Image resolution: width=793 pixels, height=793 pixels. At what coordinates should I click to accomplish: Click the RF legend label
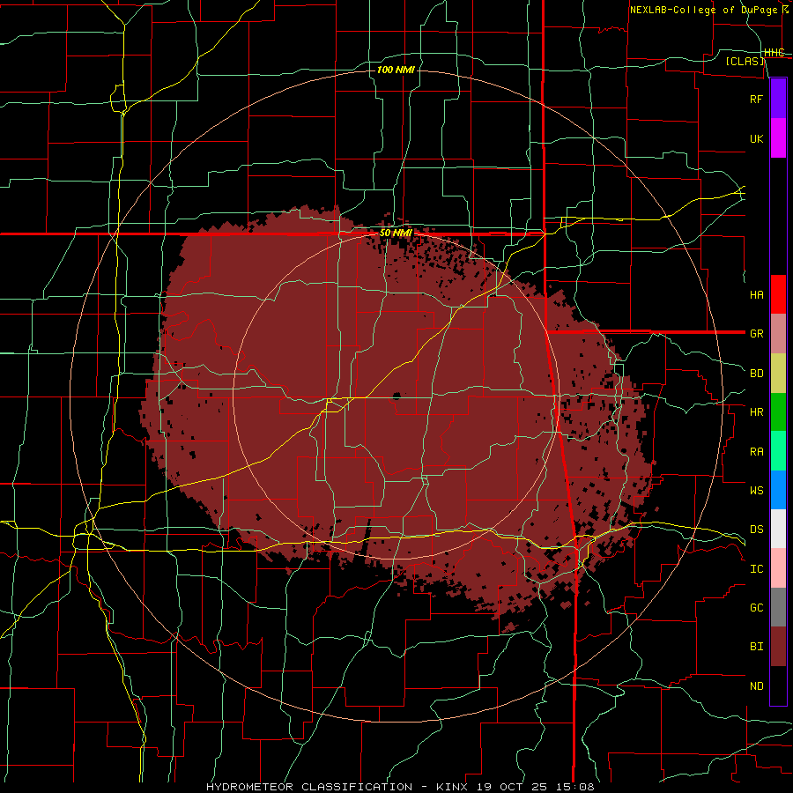tap(756, 100)
